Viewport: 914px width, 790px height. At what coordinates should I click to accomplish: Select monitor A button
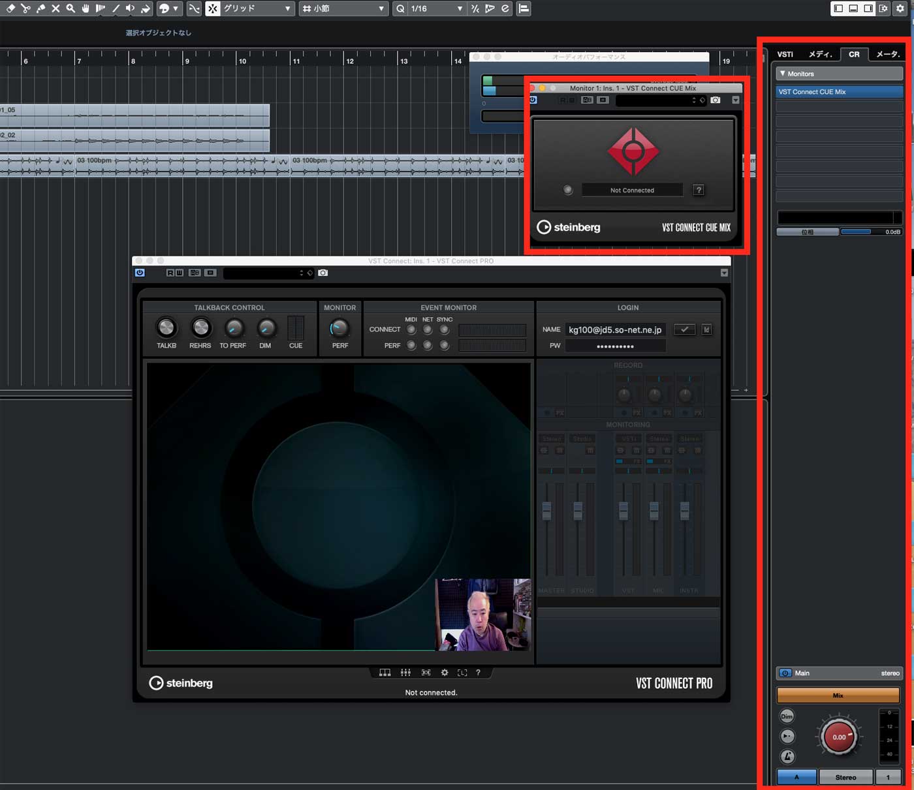pos(796,777)
